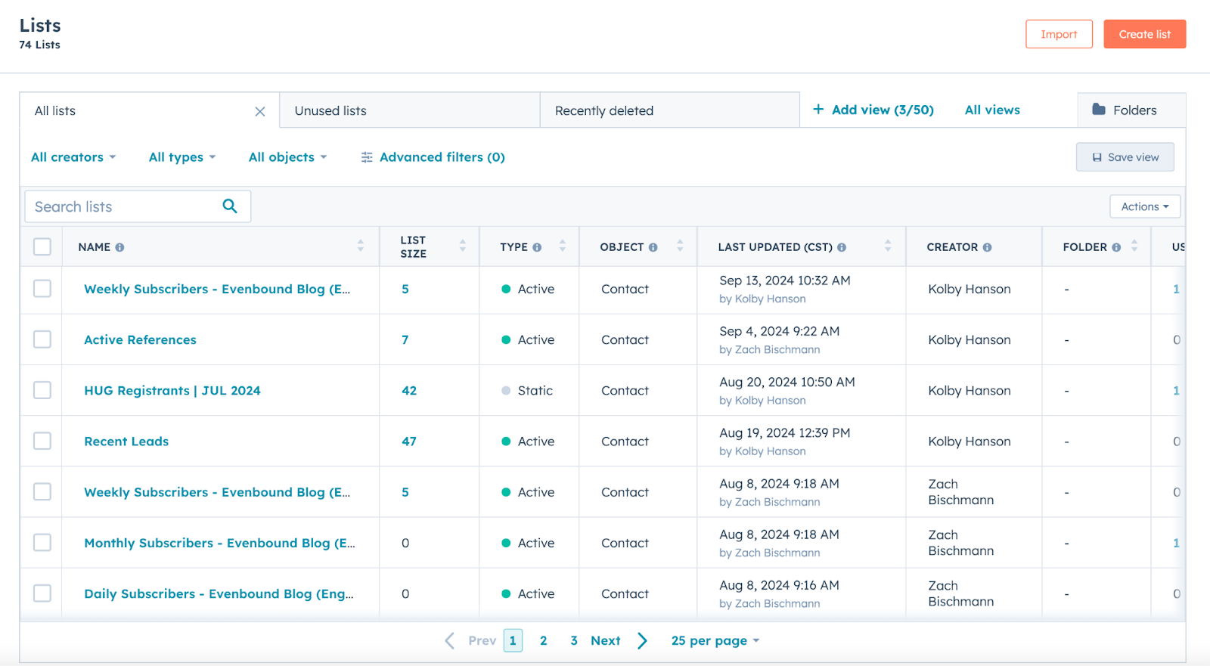Sort by TYPE column arrows
This screenshot has height=666, width=1210.
(563, 246)
